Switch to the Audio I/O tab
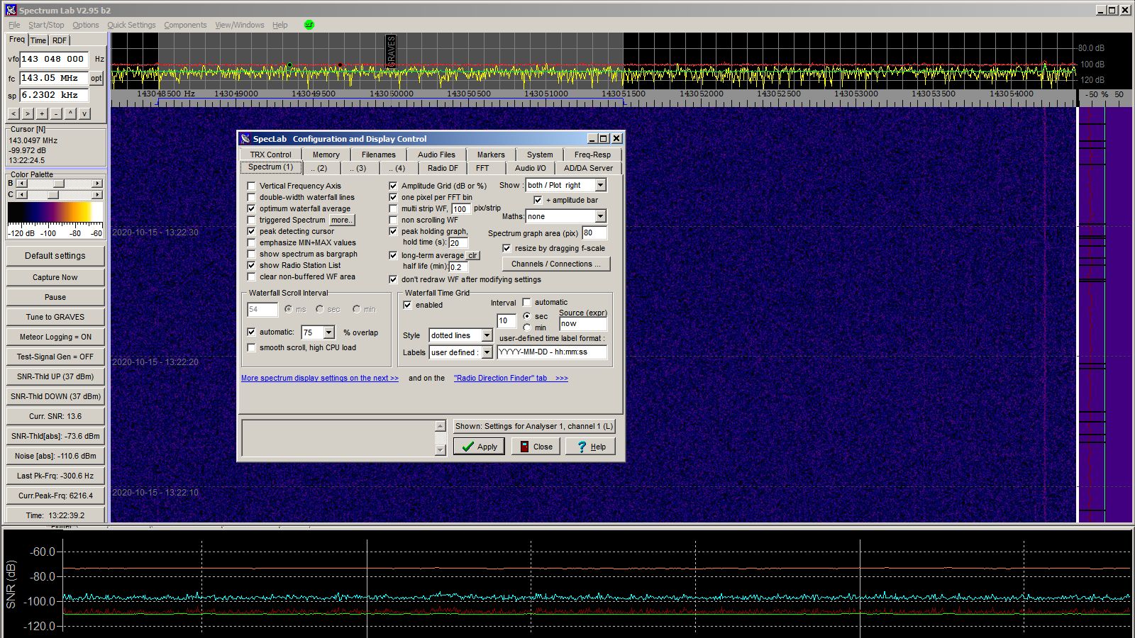The width and height of the screenshot is (1135, 638). (531, 168)
